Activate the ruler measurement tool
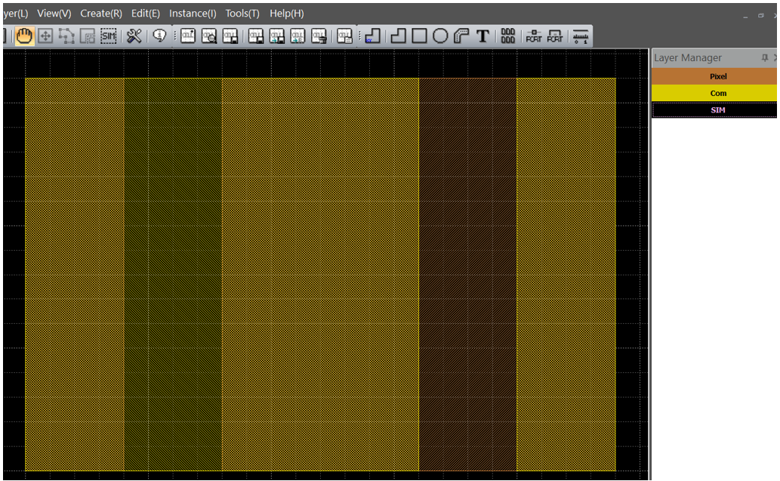Viewport: 780px width, 481px height. 581,36
